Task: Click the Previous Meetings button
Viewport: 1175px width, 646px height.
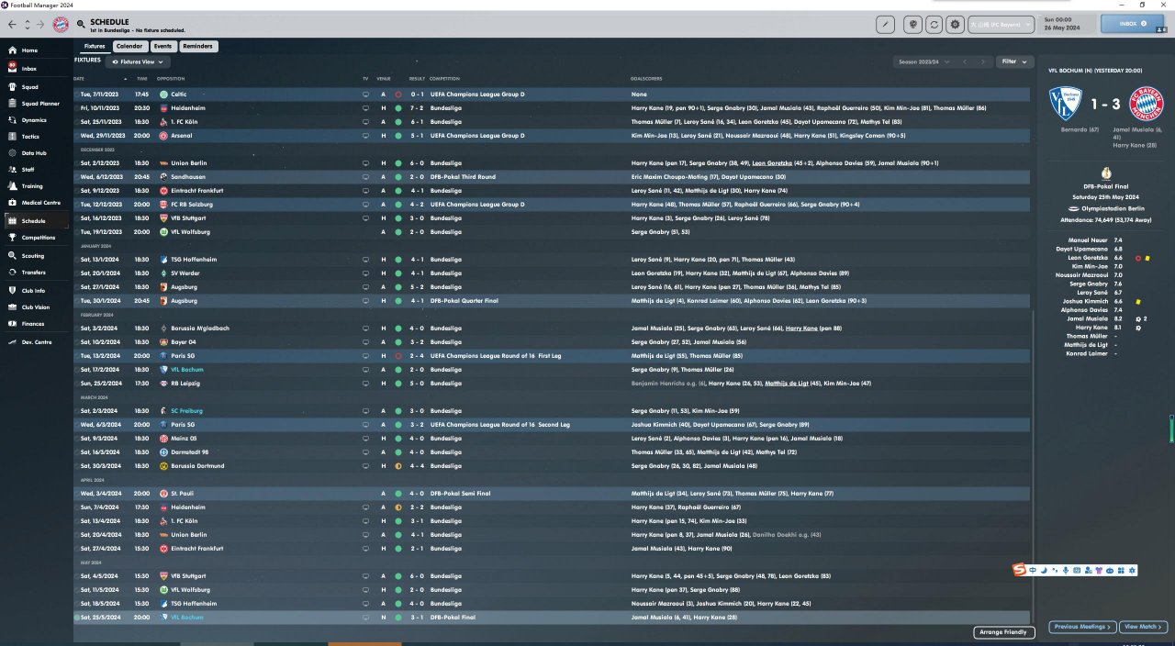Action: tap(1081, 627)
